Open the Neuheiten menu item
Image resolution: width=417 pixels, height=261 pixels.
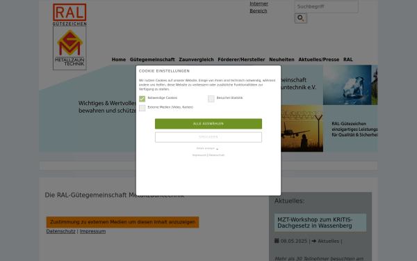coord(281,60)
